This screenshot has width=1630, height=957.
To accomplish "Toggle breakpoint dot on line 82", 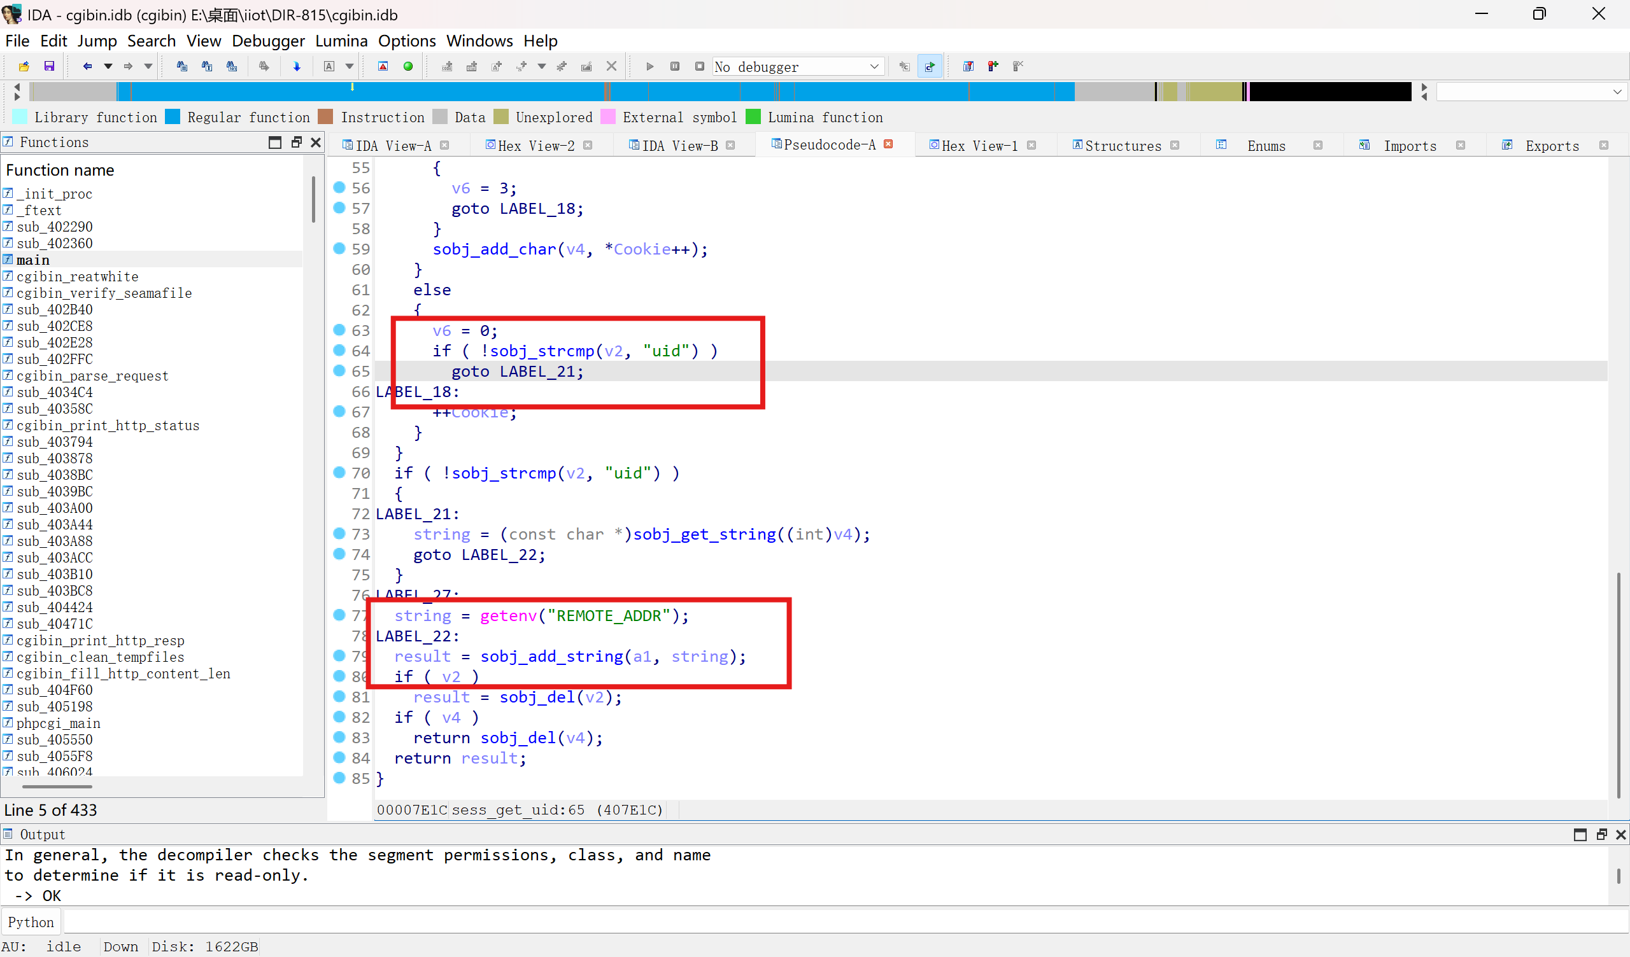I will [339, 716].
